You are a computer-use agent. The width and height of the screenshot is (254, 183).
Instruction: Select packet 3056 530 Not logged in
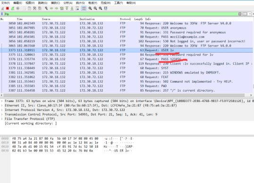(x=127, y=41)
